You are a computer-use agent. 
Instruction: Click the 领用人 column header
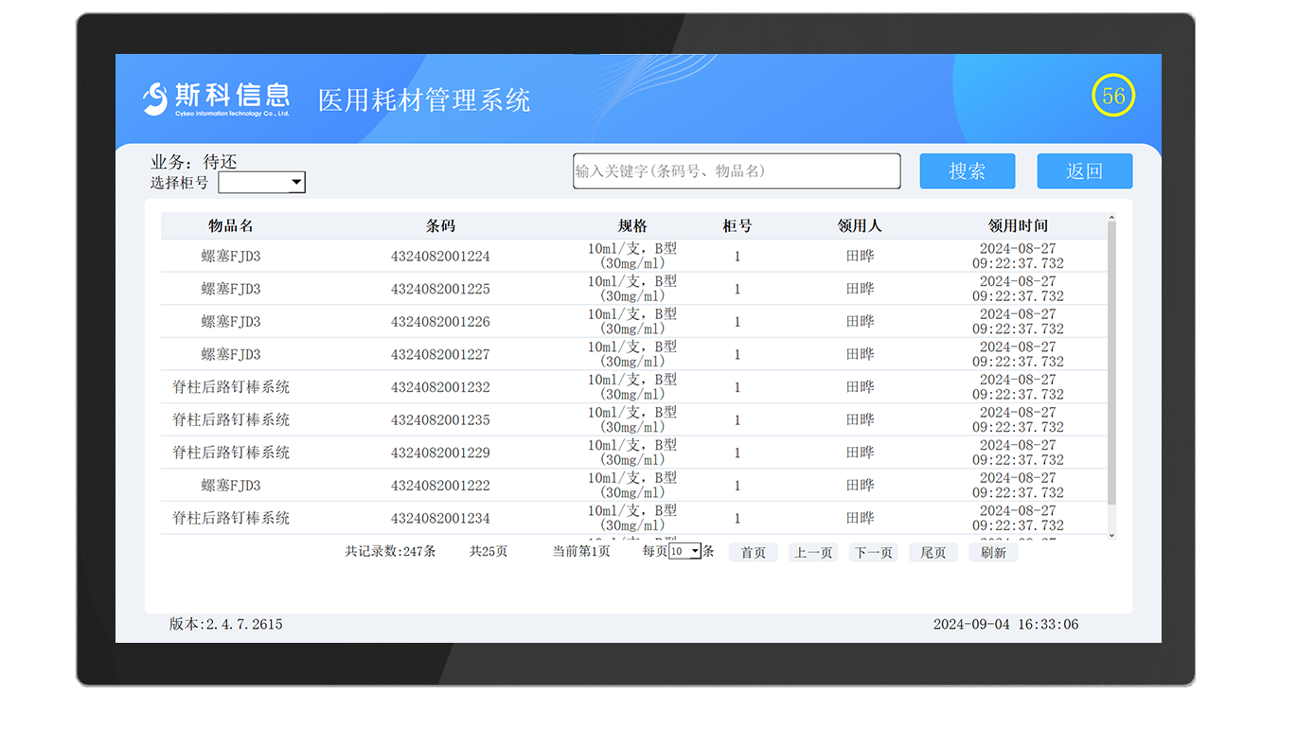coord(858,225)
